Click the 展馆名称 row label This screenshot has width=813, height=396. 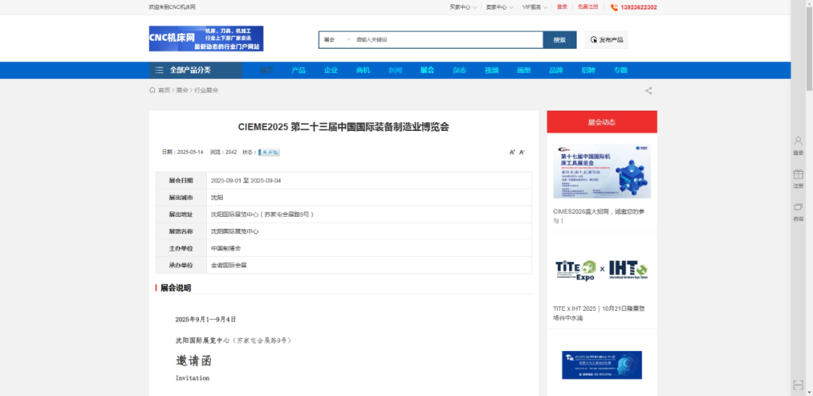pos(181,231)
